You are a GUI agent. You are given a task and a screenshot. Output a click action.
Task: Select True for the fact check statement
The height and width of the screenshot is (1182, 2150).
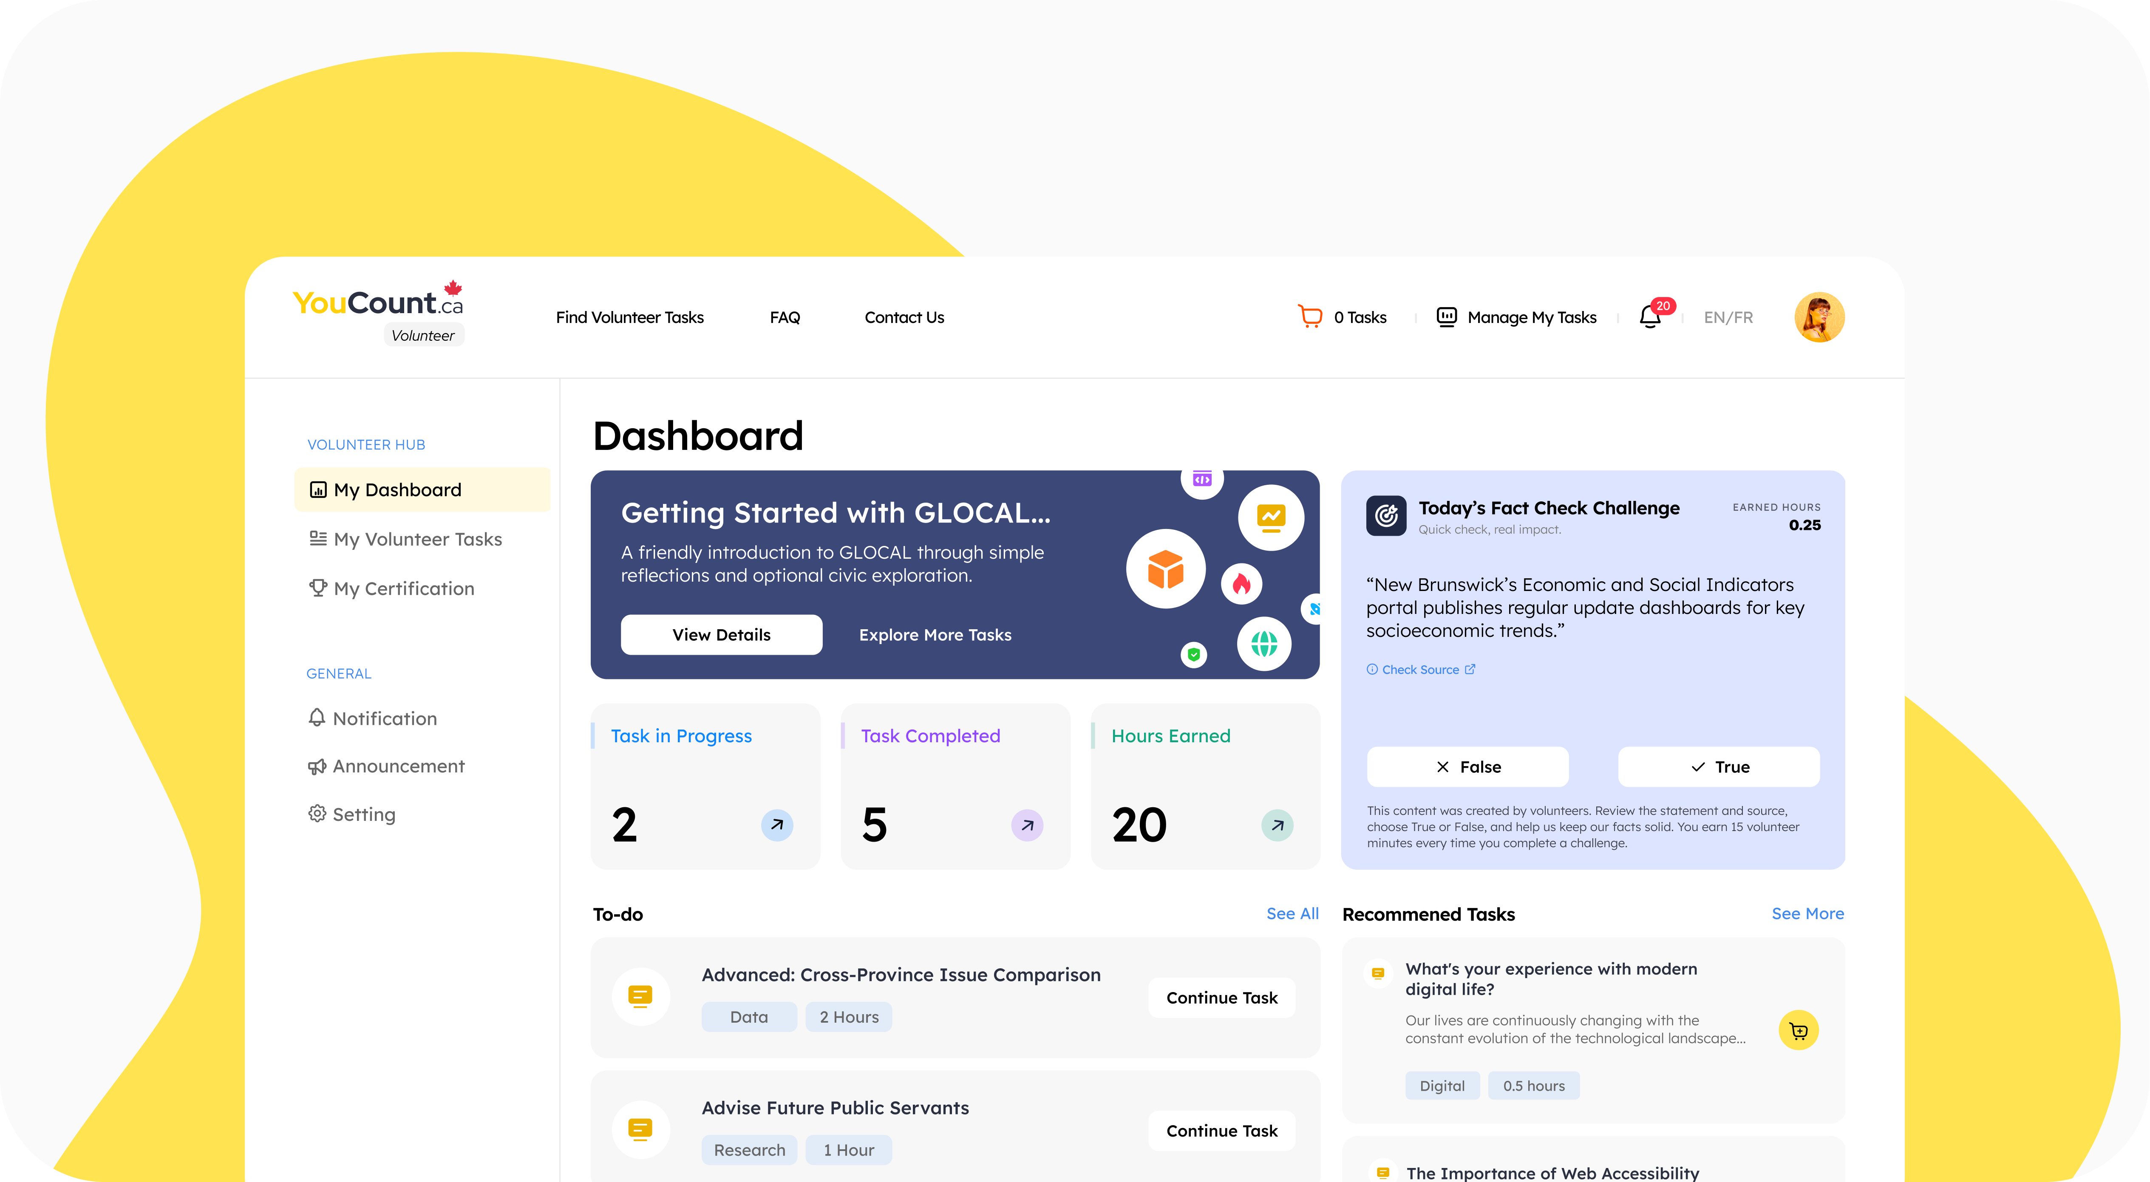(x=1719, y=766)
